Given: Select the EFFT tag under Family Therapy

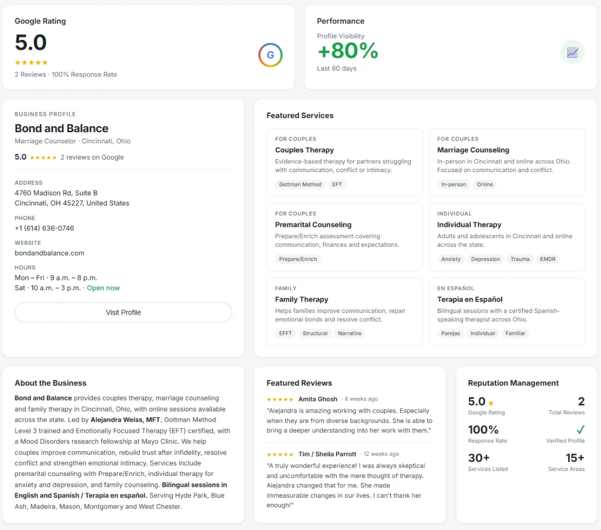Looking at the screenshot, I should click(285, 333).
